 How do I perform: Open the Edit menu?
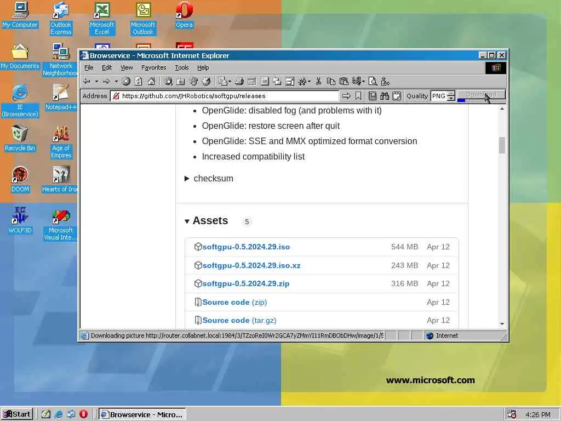[107, 67]
